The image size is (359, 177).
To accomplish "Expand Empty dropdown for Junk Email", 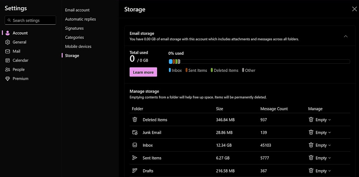I will (x=319, y=133).
